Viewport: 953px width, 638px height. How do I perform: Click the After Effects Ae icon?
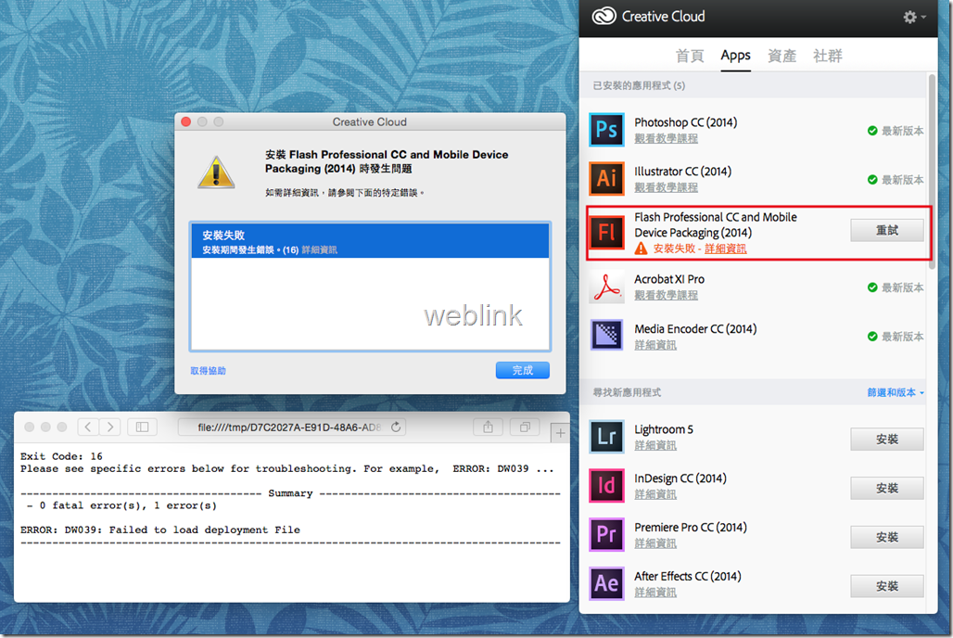(x=606, y=583)
